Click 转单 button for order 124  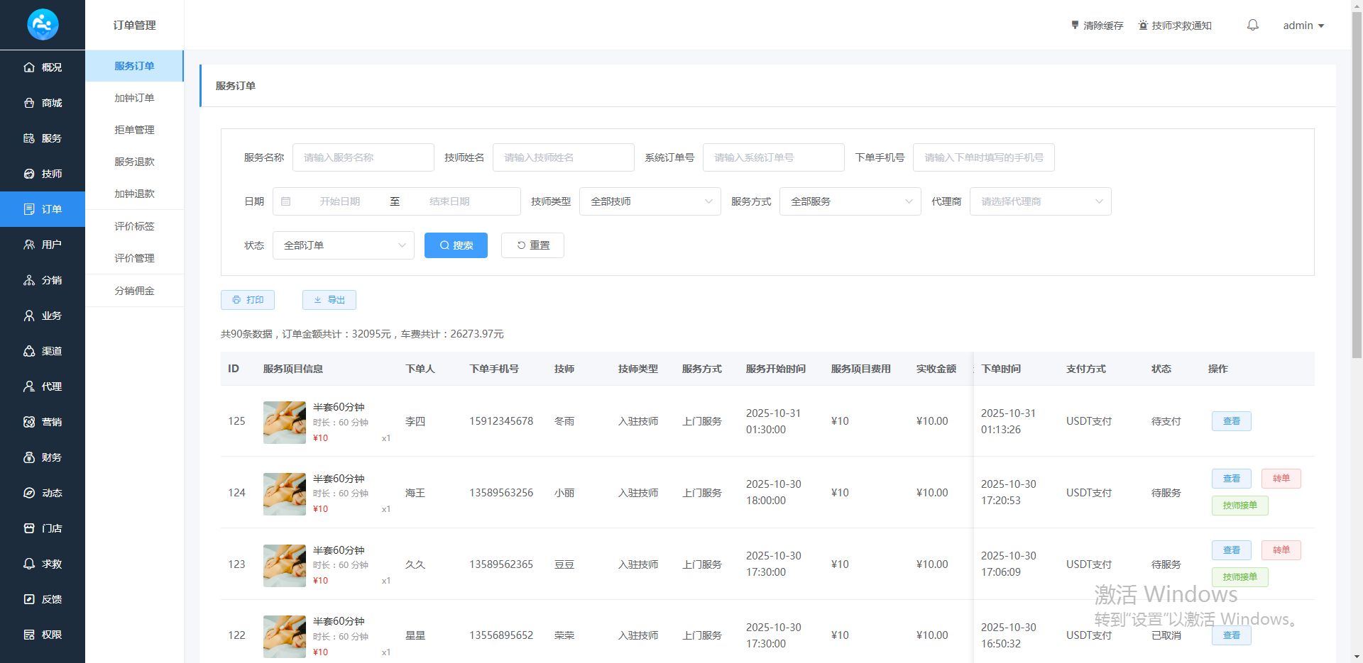tap(1281, 479)
